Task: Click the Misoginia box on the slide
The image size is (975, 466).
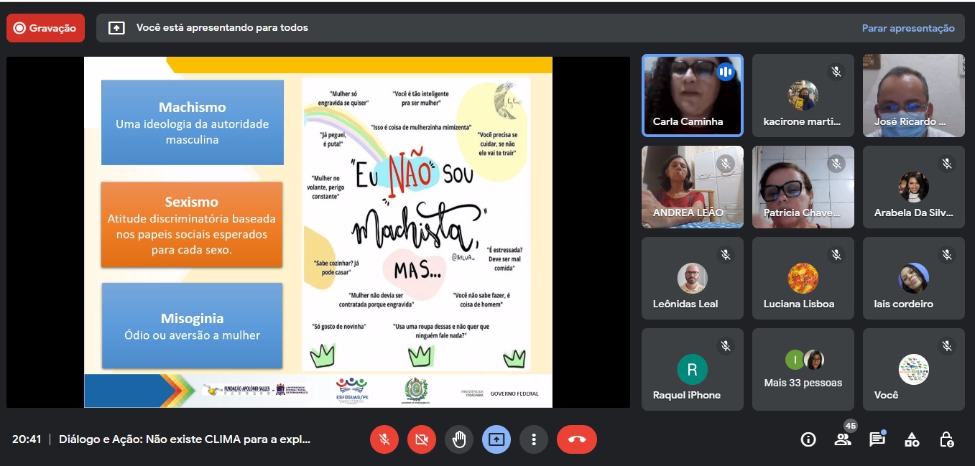Action: coord(192,325)
